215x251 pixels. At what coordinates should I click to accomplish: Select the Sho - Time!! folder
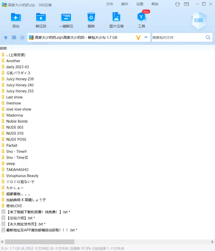click(x=16, y=151)
